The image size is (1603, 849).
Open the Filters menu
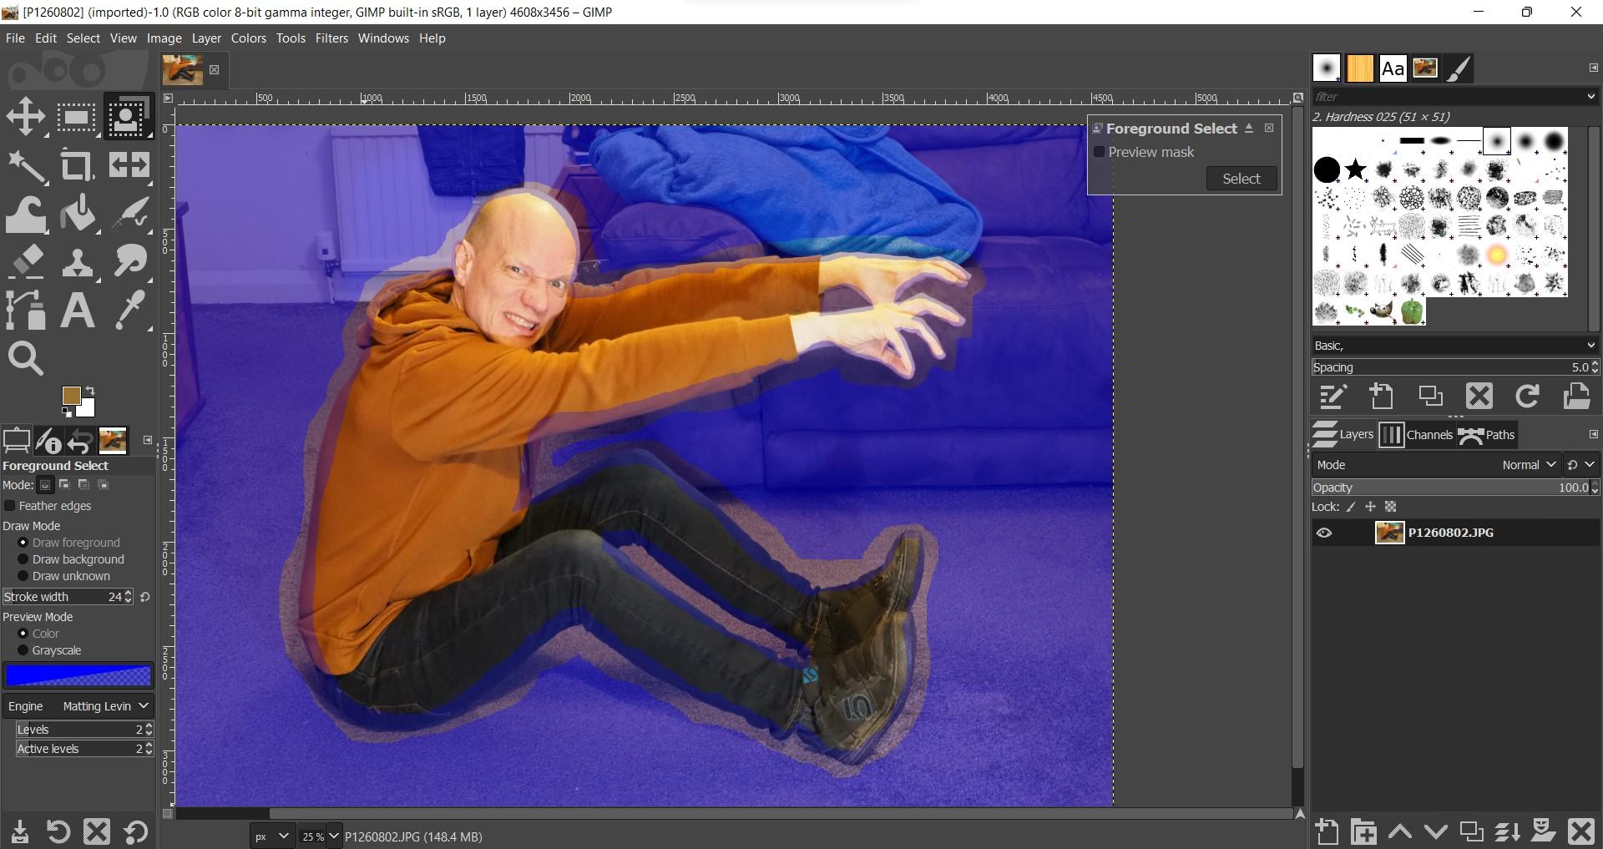pyautogui.click(x=331, y=38)
